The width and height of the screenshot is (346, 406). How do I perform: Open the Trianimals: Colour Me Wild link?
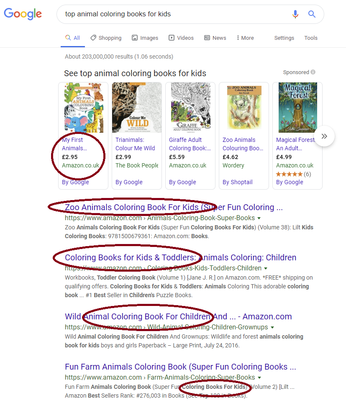[135, 144]
